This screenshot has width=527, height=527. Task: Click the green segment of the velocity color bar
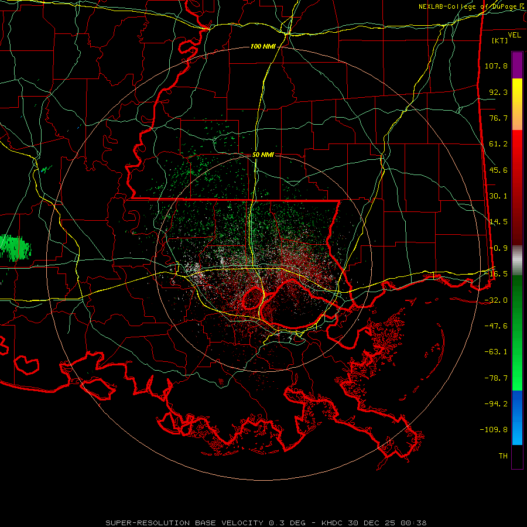(x=517, y=333)
